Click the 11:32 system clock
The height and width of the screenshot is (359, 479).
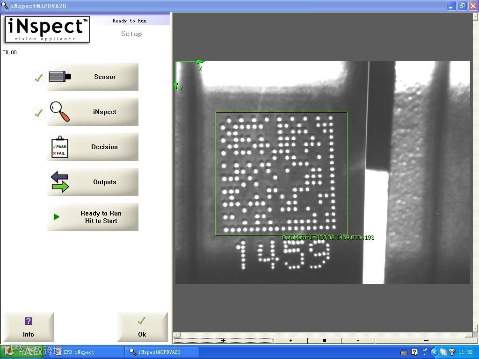coord(465,352)
